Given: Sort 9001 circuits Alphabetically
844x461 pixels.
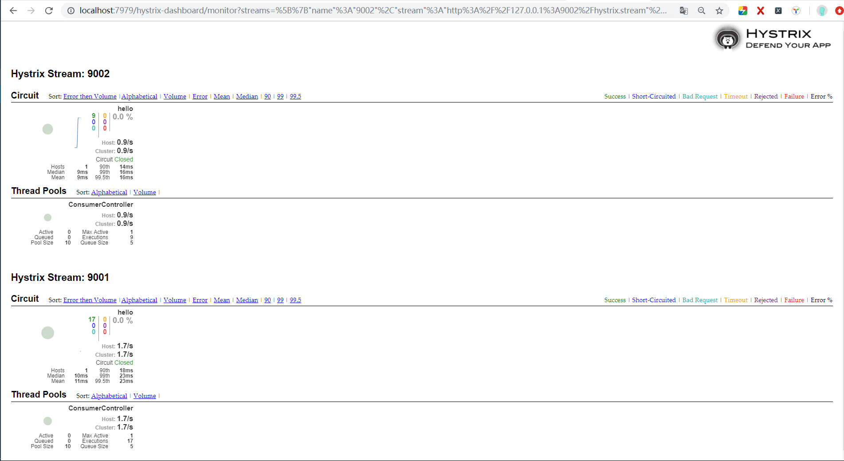Looking at the screenshot, I should pos(139,300).
